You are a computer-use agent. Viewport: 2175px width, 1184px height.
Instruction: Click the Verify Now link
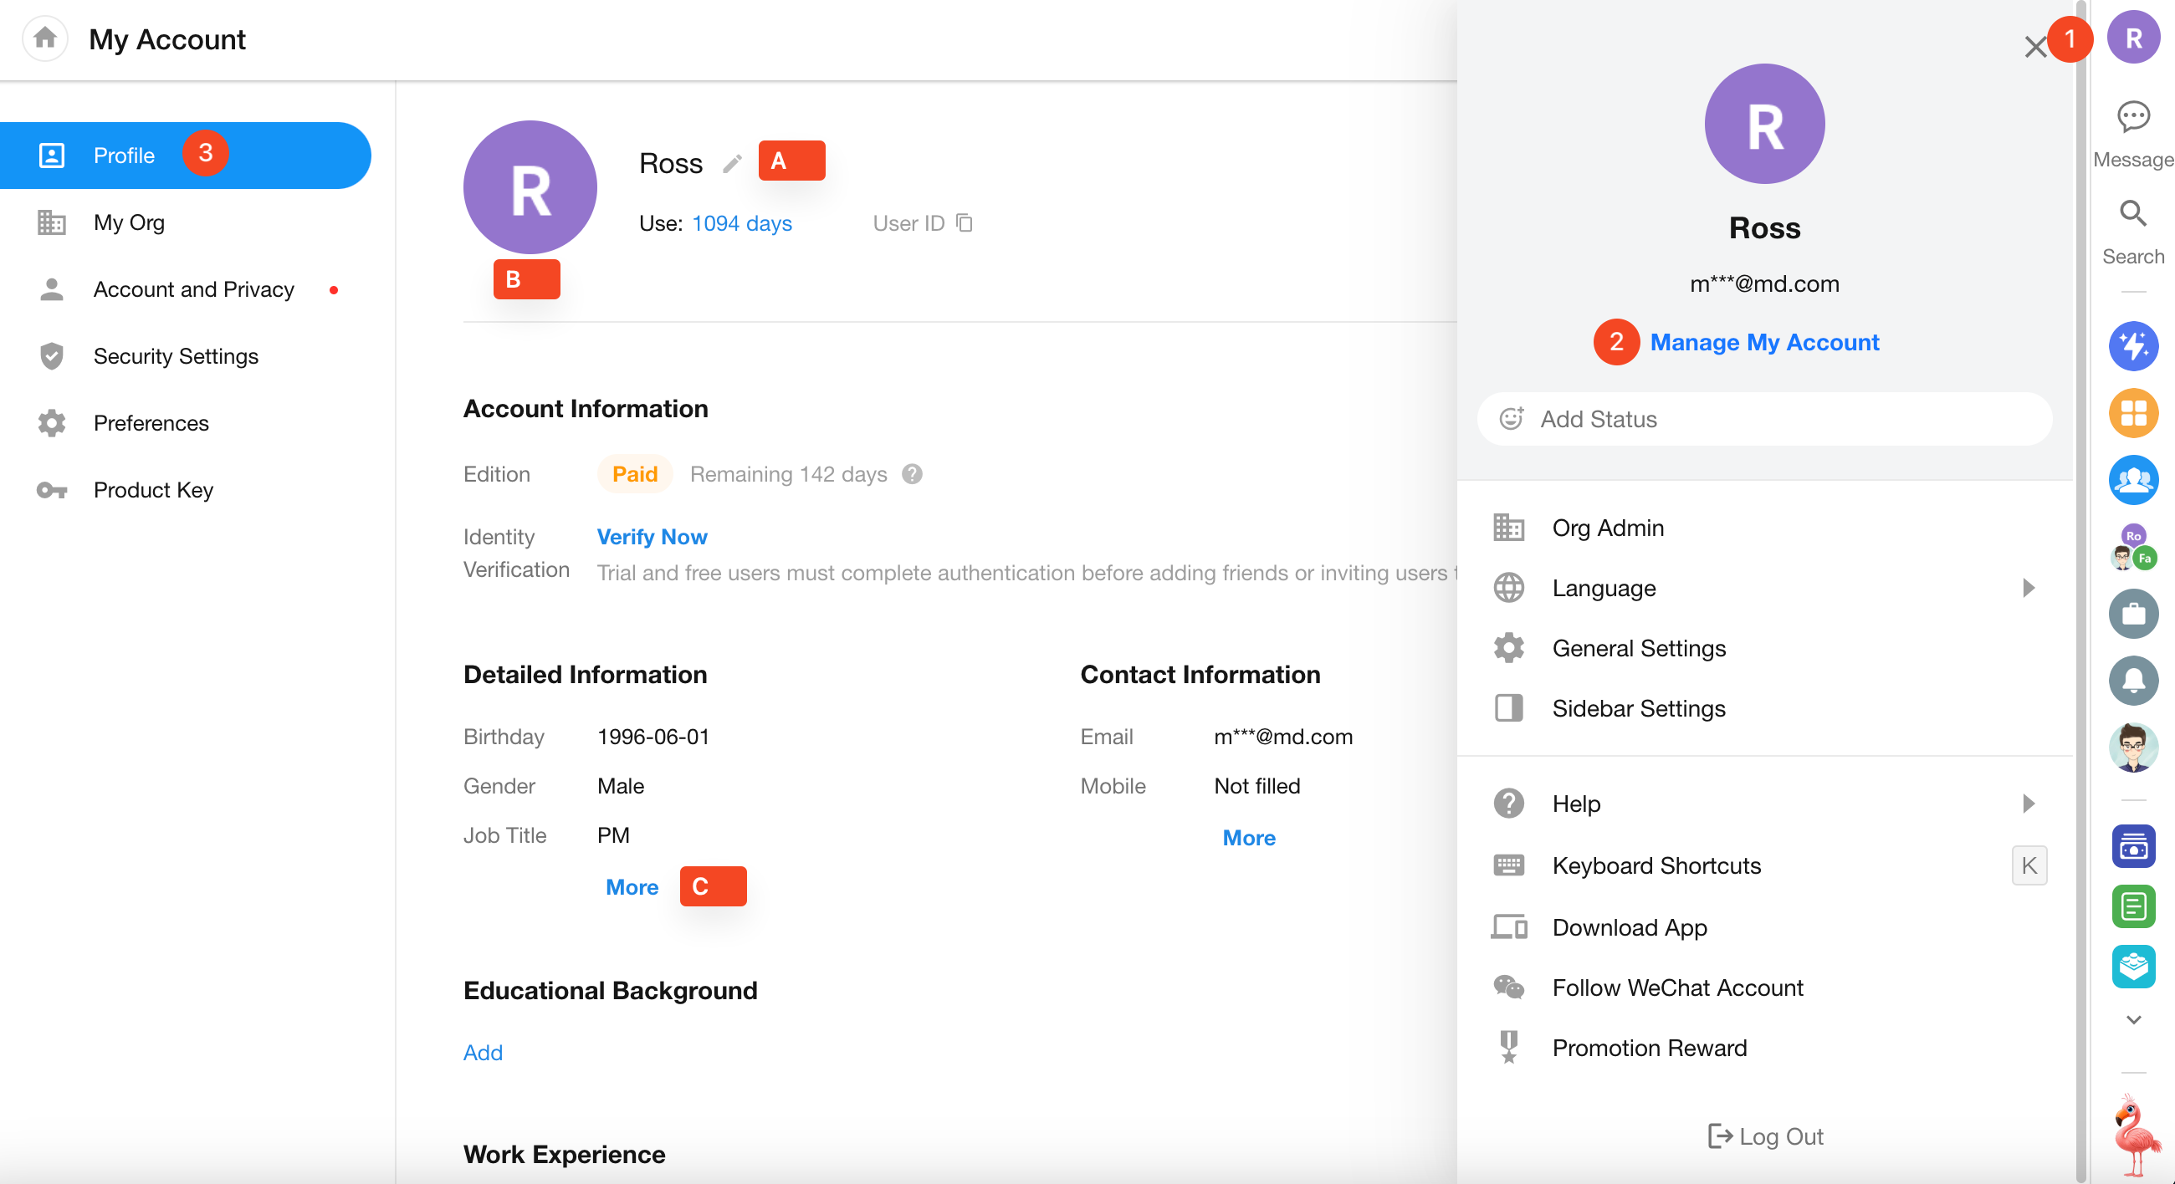pyautogui.click(x=651, y=537)
